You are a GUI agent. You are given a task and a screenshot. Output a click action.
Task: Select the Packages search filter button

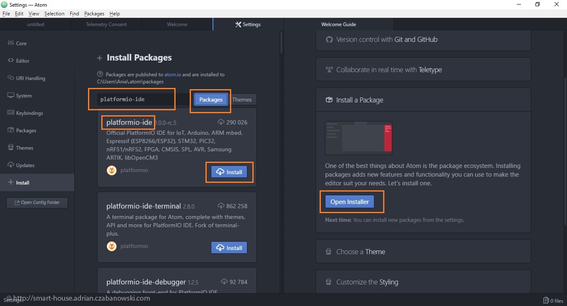pyautogui.click(x=211, y=100)
